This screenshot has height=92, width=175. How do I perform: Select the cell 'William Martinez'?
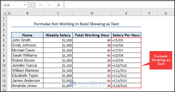click(x=27, y=71)
